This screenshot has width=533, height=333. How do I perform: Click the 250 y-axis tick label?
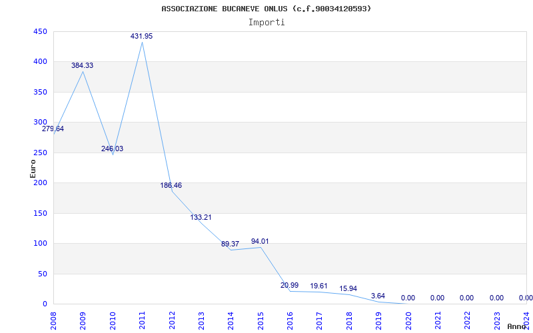tap(40, 153)
